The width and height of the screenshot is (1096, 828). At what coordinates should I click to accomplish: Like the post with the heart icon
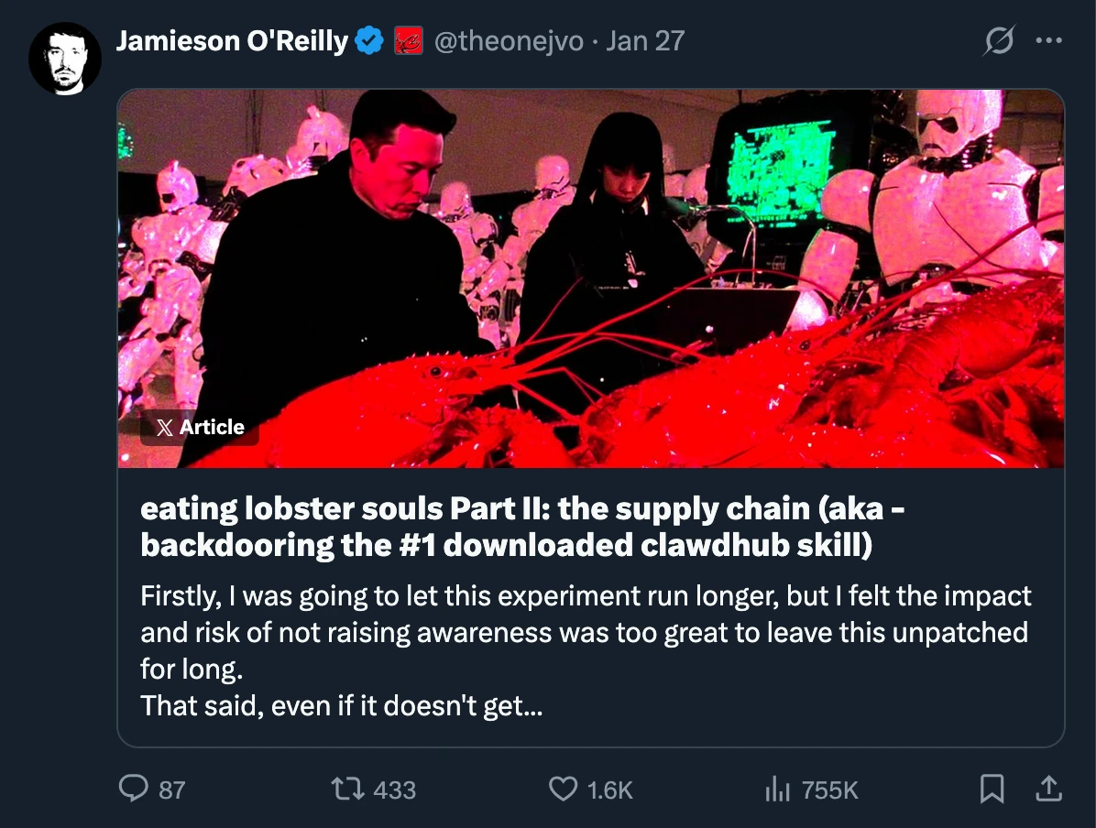click(563, 789)
